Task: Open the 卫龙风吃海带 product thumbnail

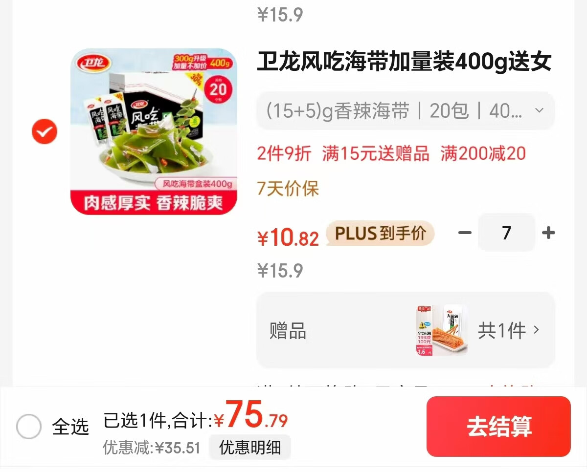Action: [154, 131]
